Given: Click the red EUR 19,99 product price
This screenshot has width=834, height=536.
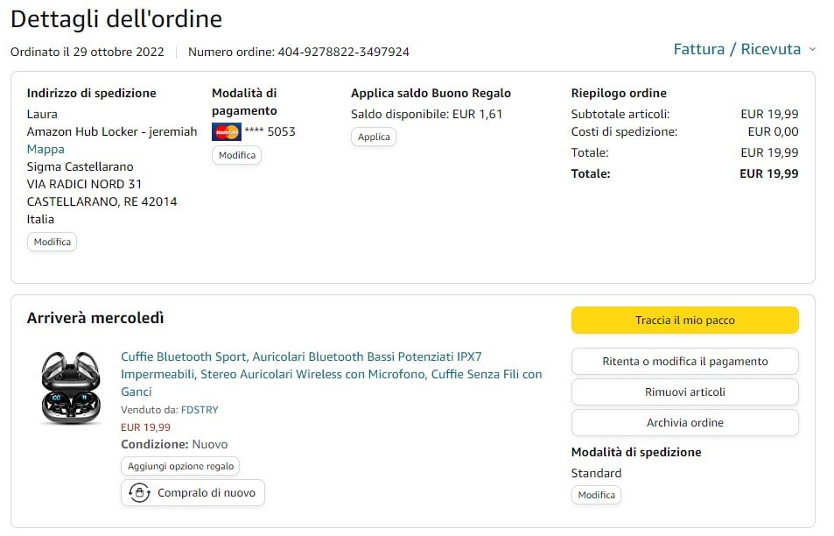Looking at the screenshot, I should pos(145,427).
